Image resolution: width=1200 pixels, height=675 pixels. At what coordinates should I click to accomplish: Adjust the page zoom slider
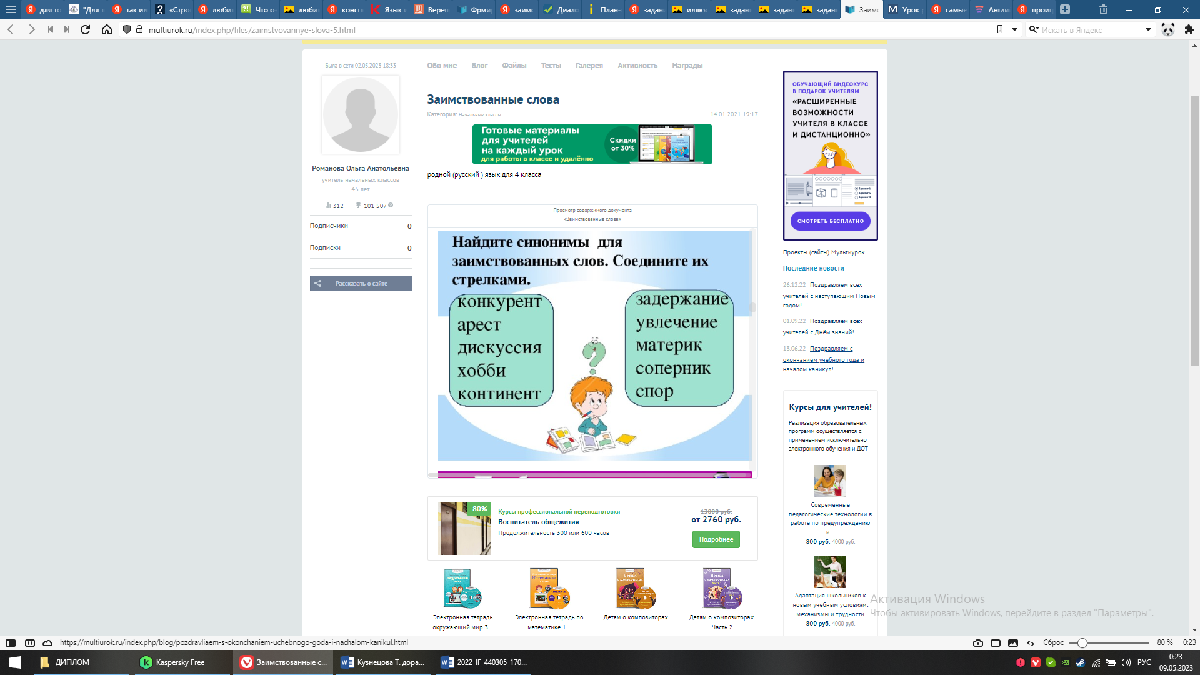tap(1082, 642)
